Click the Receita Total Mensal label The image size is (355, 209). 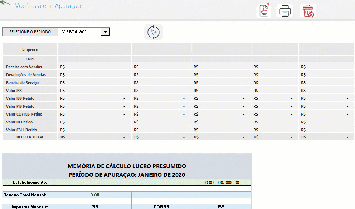coord(24,195)
